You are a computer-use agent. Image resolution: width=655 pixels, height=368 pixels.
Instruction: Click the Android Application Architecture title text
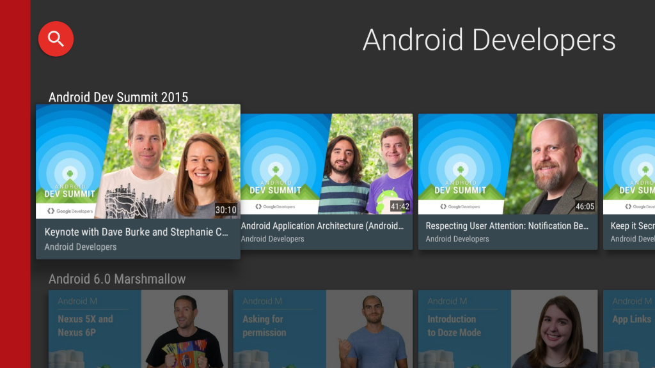pos(322,226)
